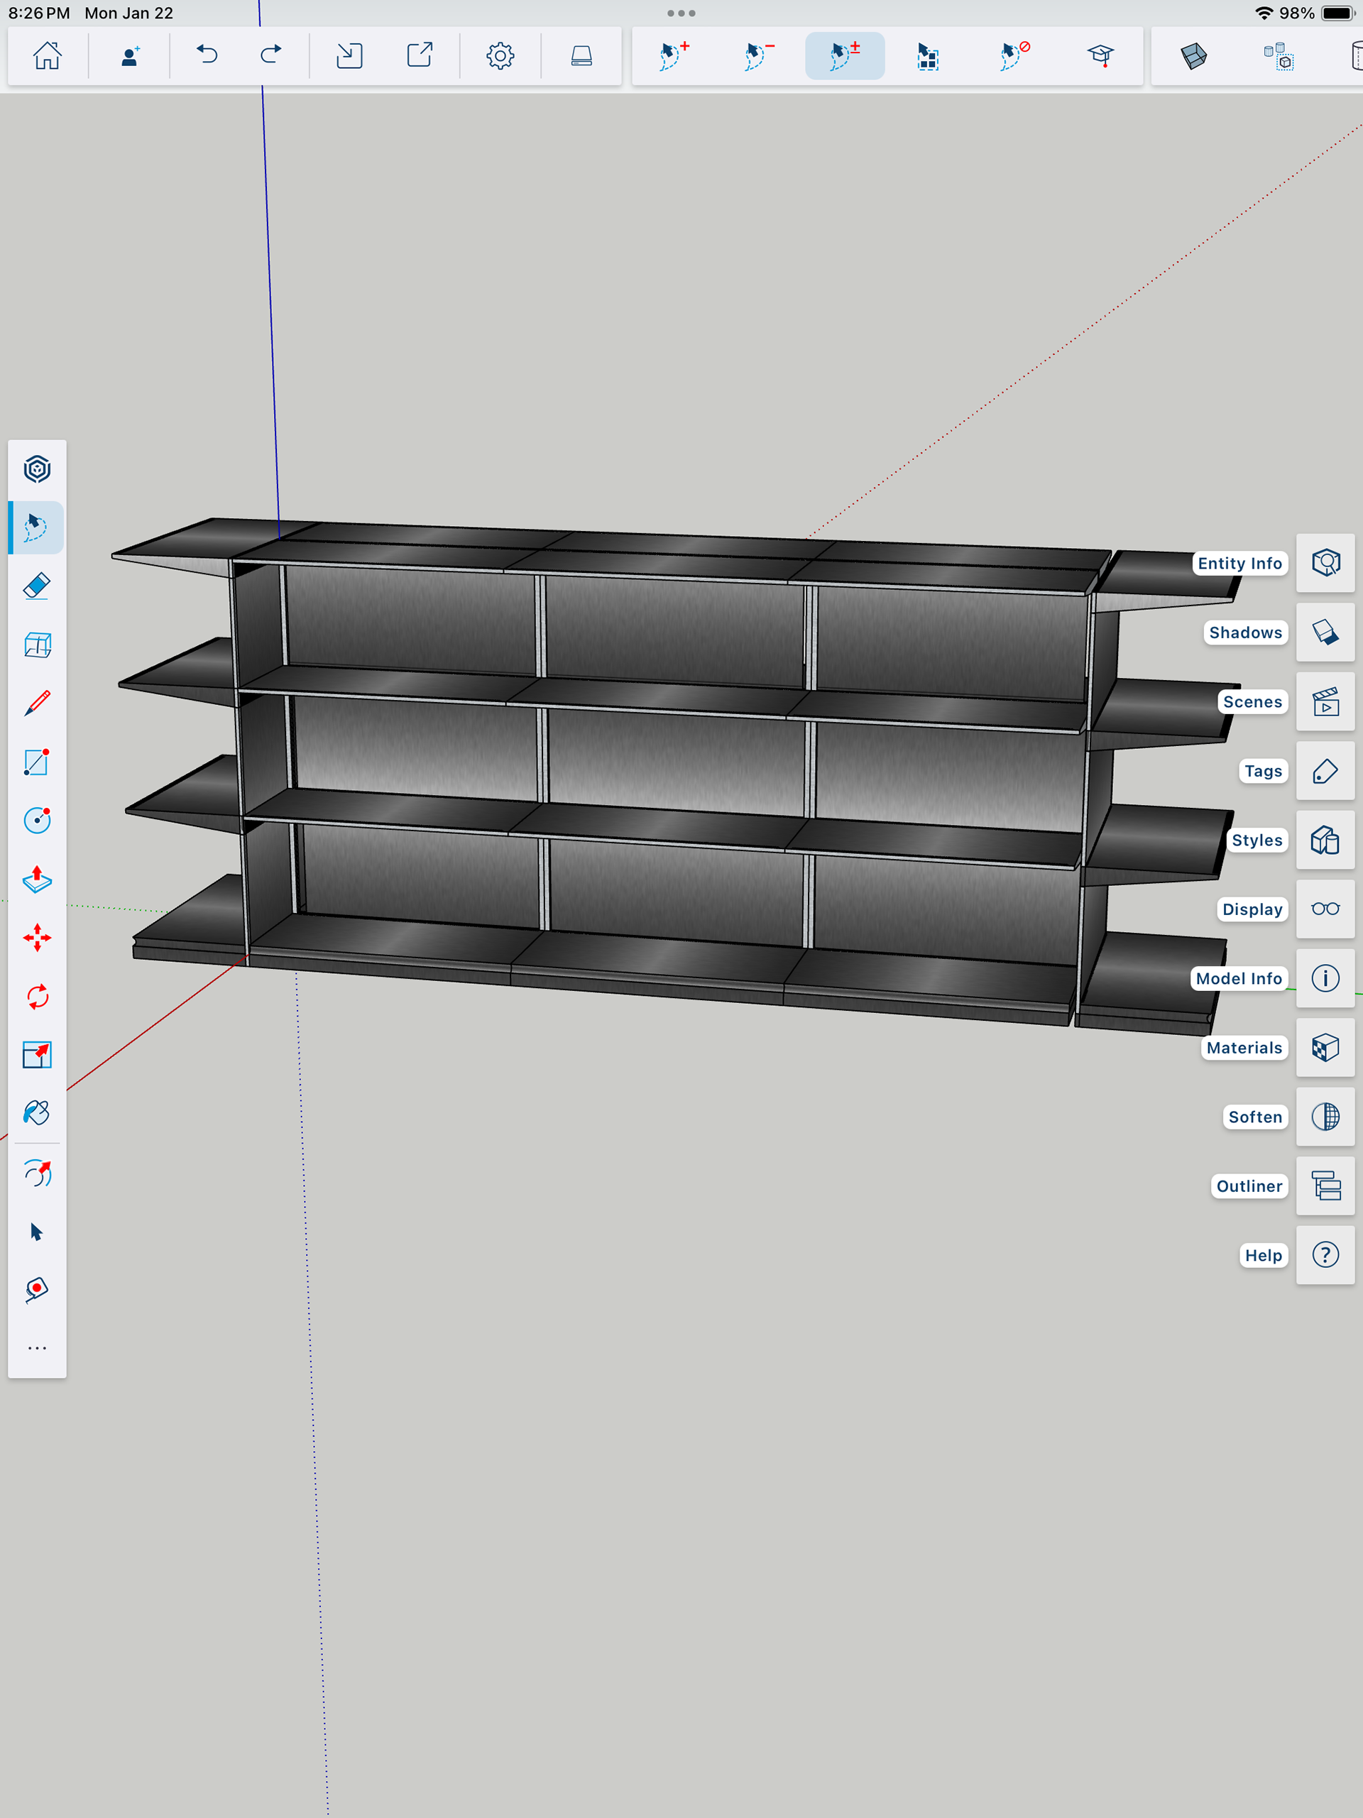
Task: Click the Undo arrow
Action: [207, 56]
